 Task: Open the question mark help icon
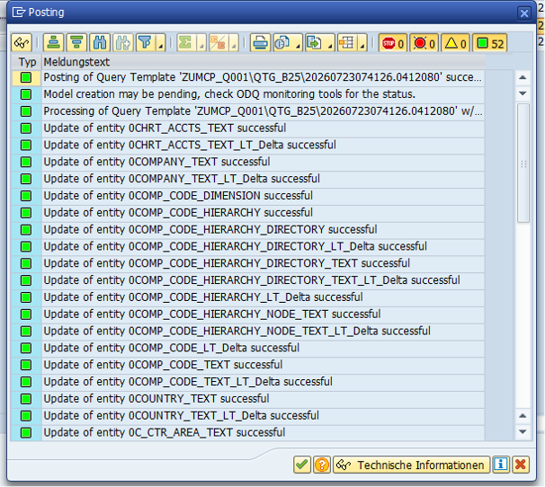[x=322, y=465]
